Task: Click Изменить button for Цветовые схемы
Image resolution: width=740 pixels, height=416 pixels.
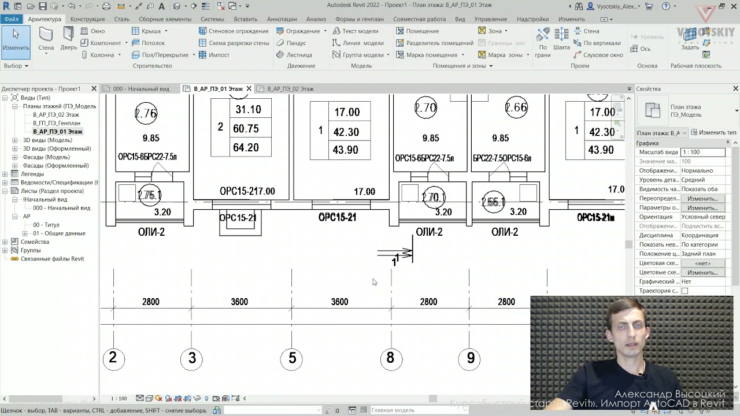Action: [702, 273]
